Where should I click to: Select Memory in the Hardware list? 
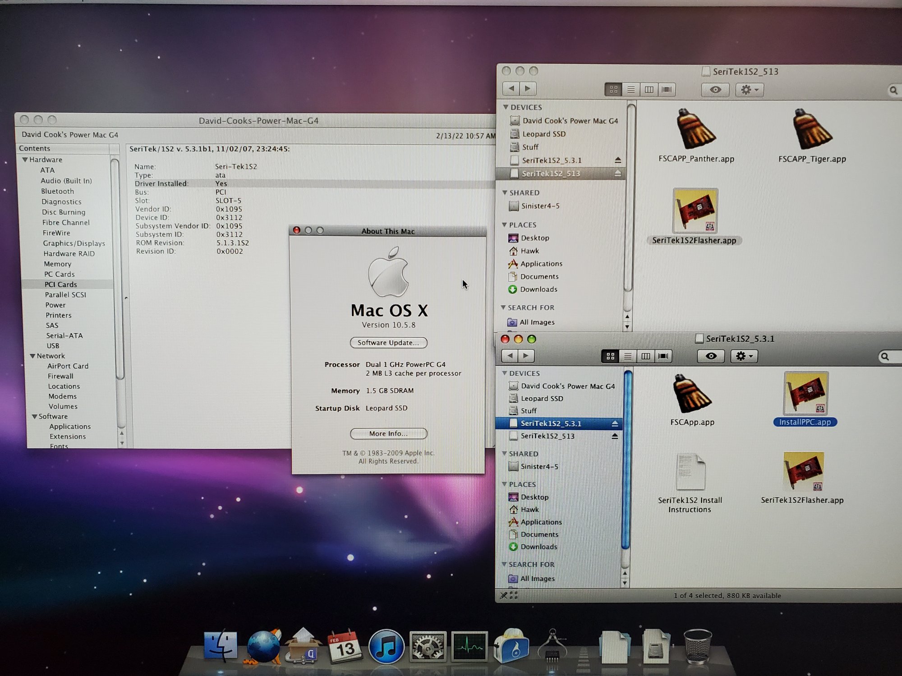pos(57,264)
